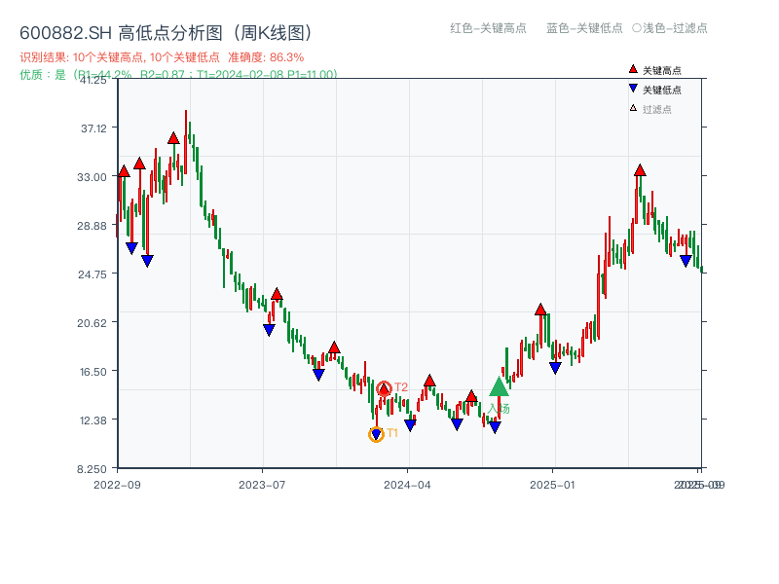Image resolution: width=779 pixels, height=584 pixels.
Task: Expand the 关键低点 legend entry
Action: (660, 88)
